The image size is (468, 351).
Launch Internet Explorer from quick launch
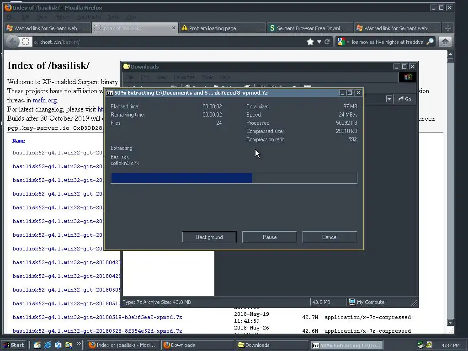48,345
